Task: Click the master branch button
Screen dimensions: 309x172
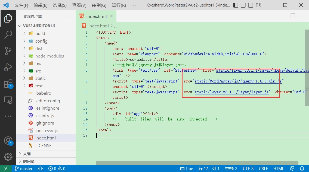Action: coord(24,169)
